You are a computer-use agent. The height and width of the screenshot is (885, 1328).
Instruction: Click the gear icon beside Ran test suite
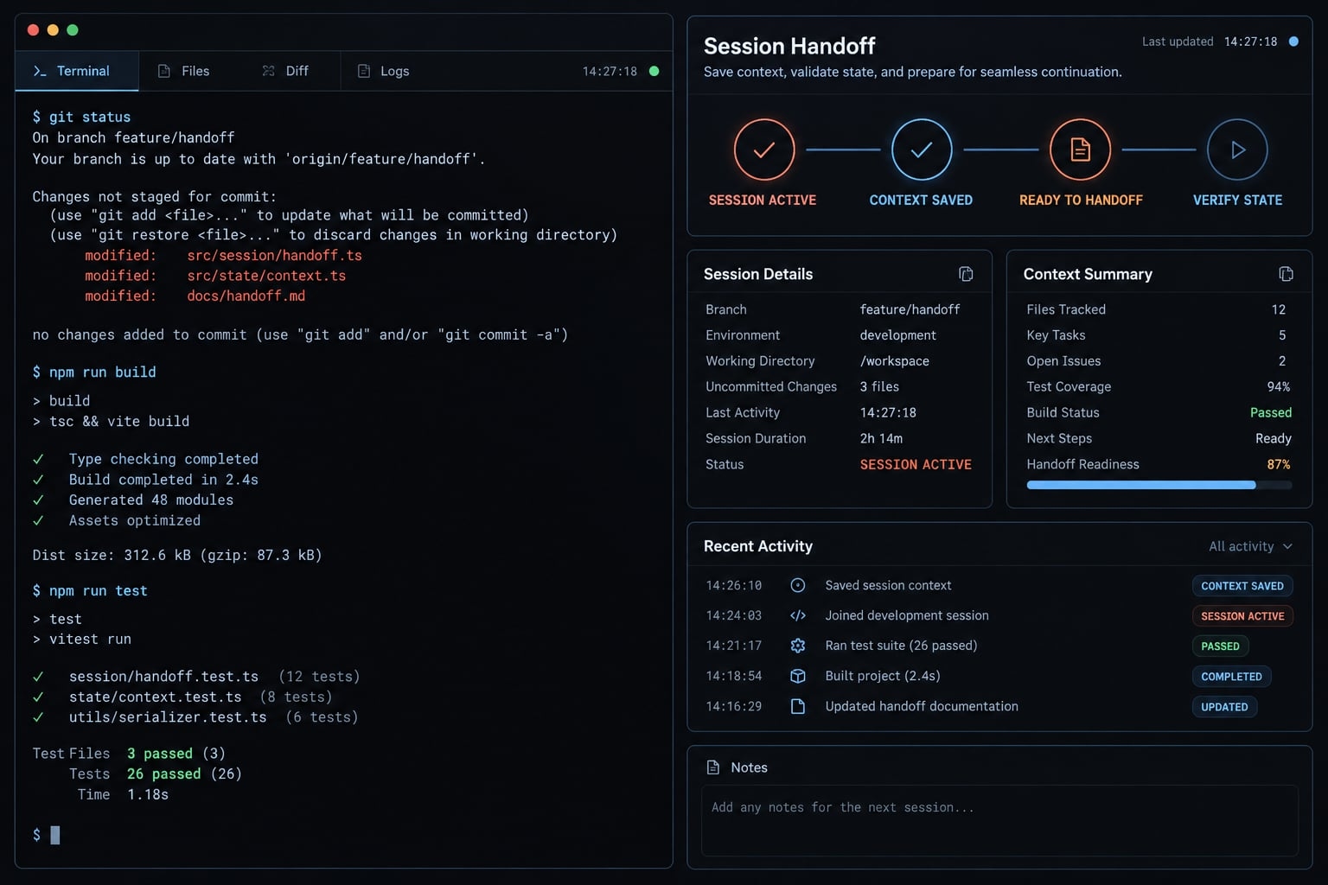[798, 646]
